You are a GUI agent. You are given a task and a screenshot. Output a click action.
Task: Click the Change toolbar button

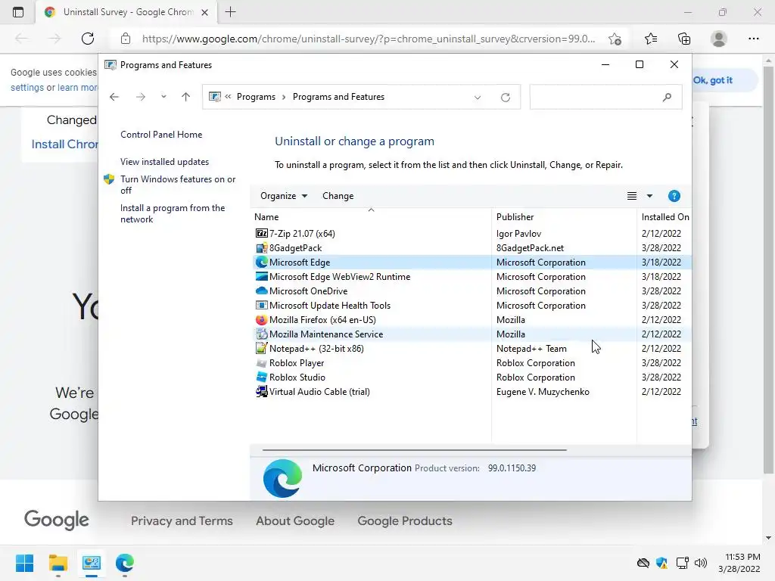click(x=338, y=196)
